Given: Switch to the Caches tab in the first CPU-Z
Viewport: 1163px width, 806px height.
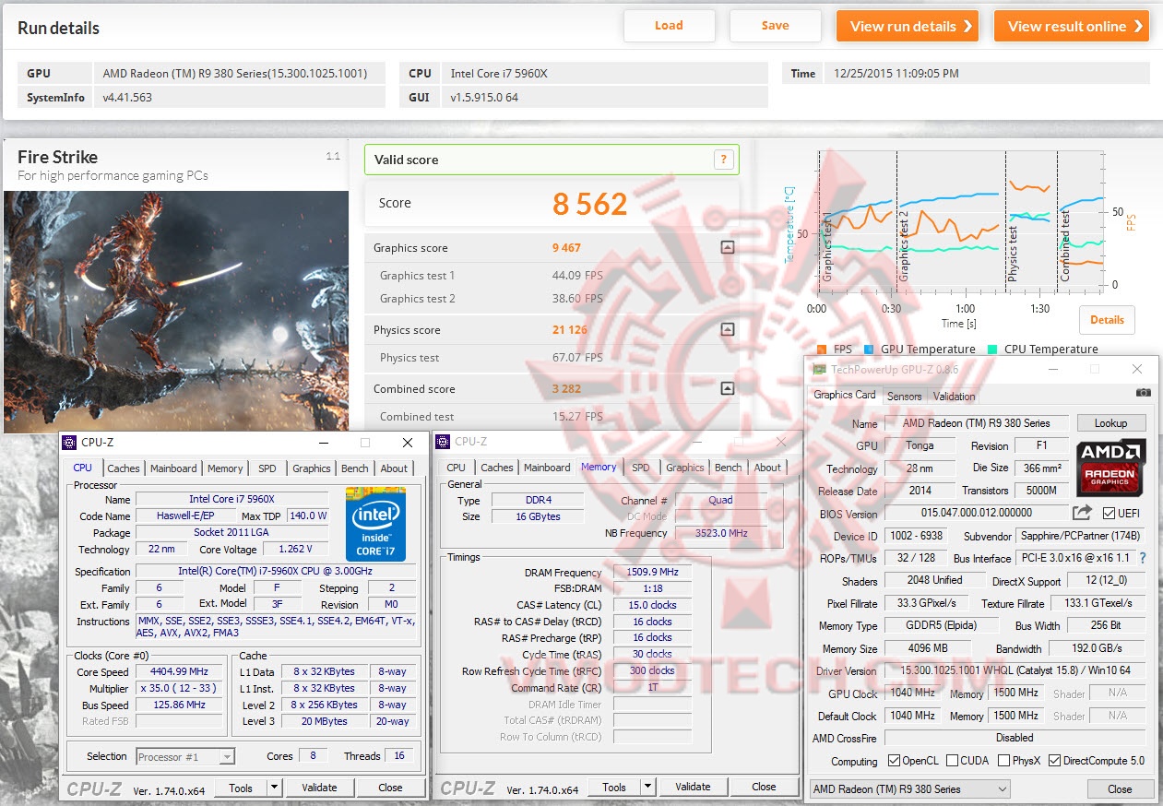Looking at the screenshot, I should tap(124, 468).
